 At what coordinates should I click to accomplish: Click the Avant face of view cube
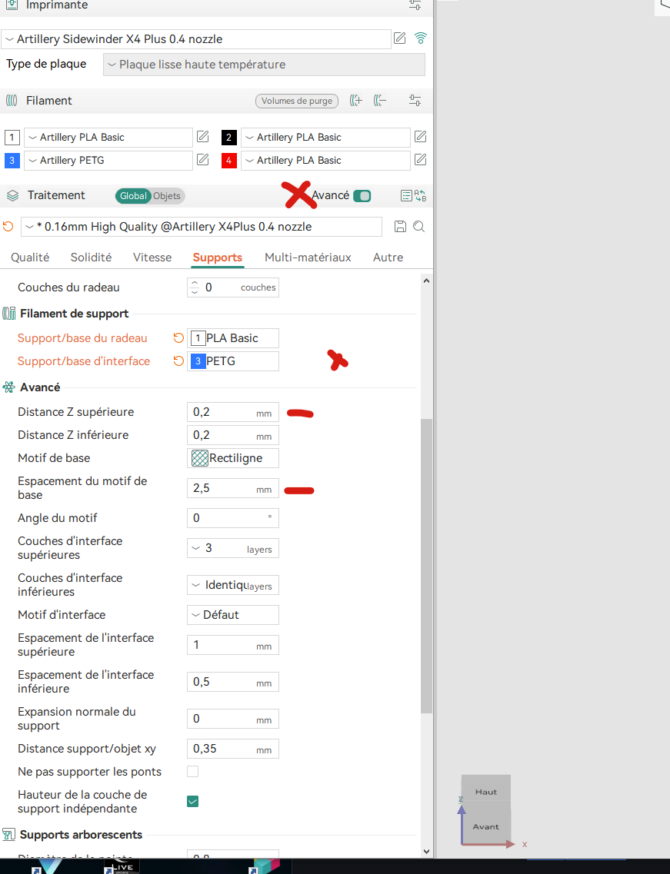tap(486, 825)
